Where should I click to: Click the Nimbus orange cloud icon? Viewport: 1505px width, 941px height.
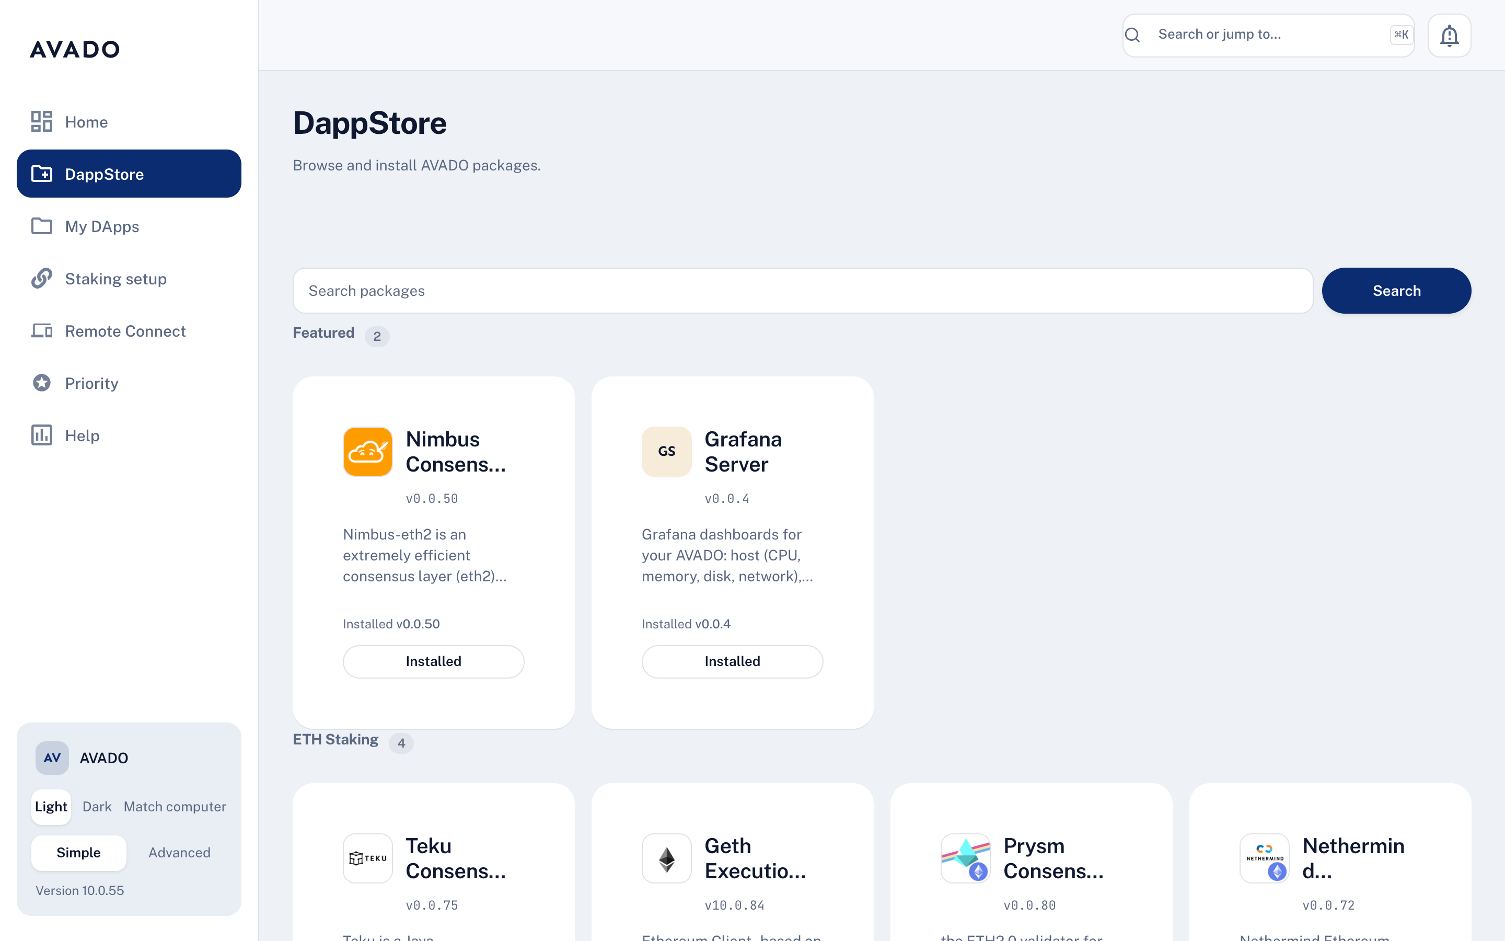tap(367, 451)
